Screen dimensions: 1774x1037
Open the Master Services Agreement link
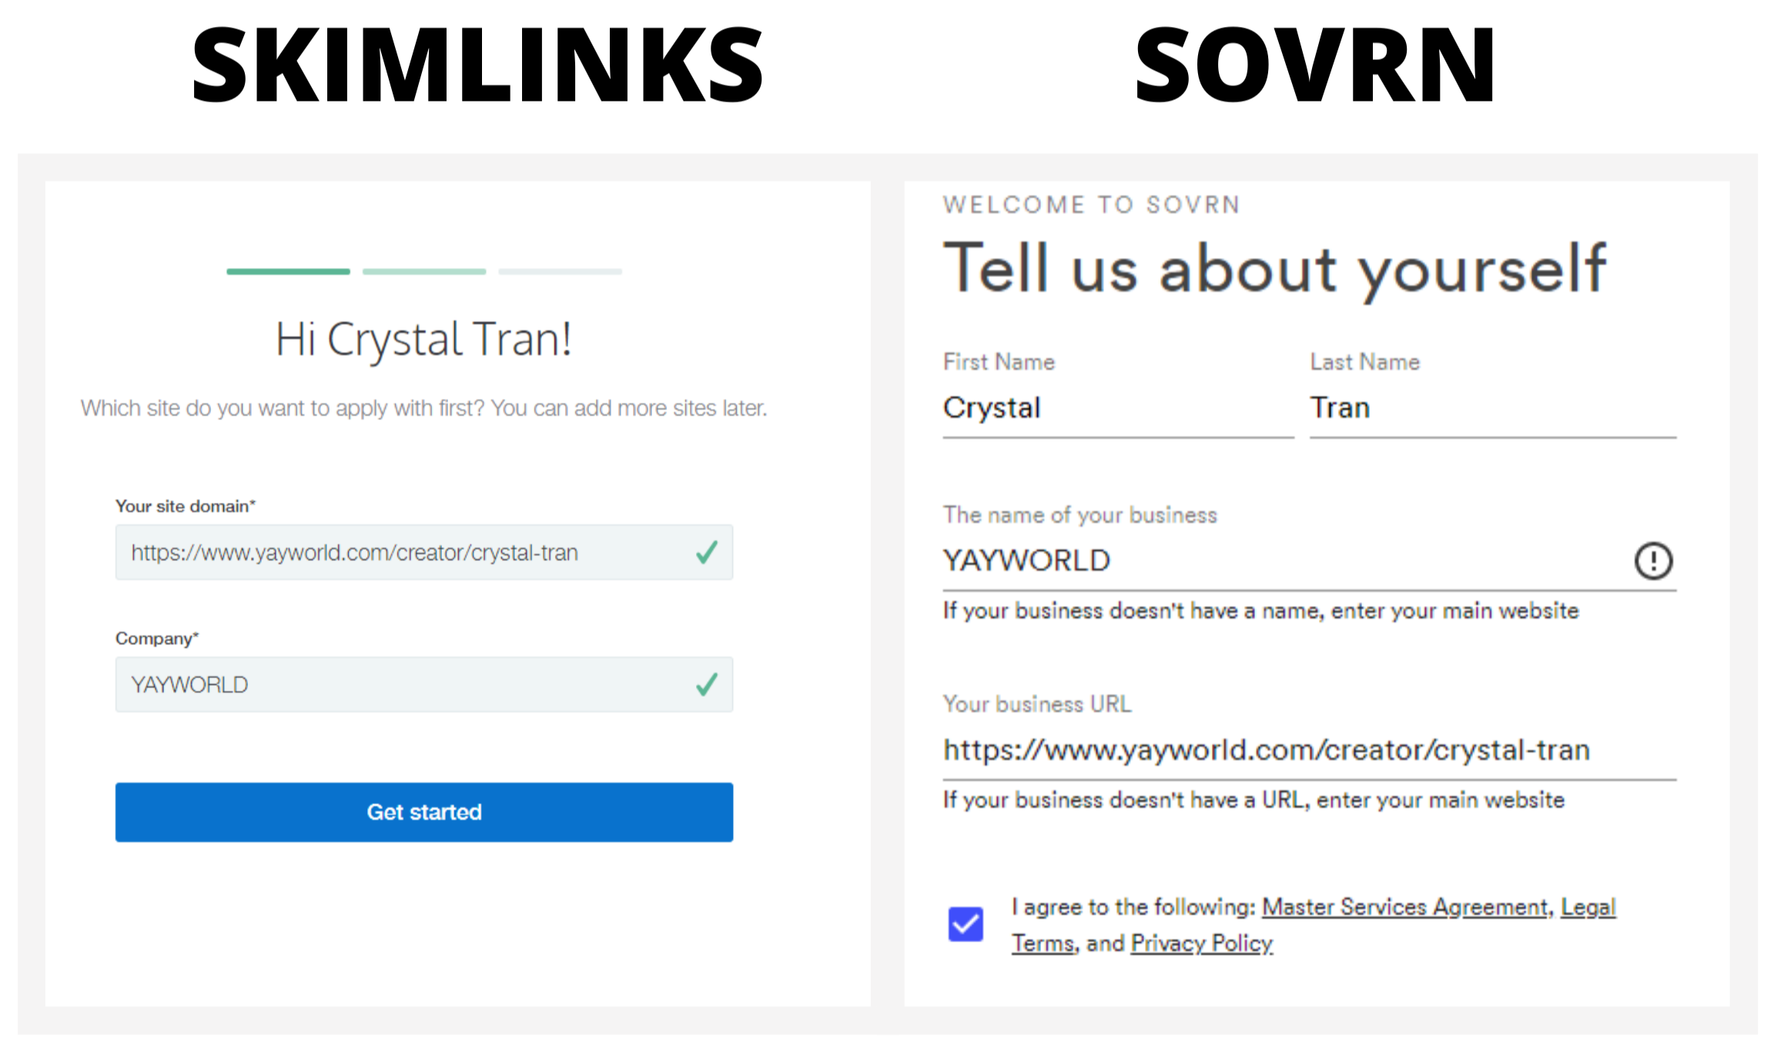coord(1405,907)
